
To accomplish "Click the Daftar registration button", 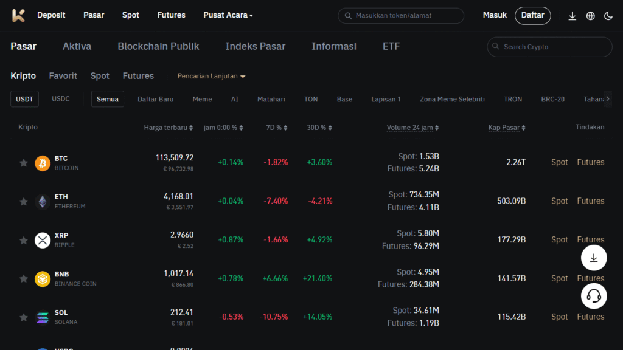I will click(x=532, y=15).
